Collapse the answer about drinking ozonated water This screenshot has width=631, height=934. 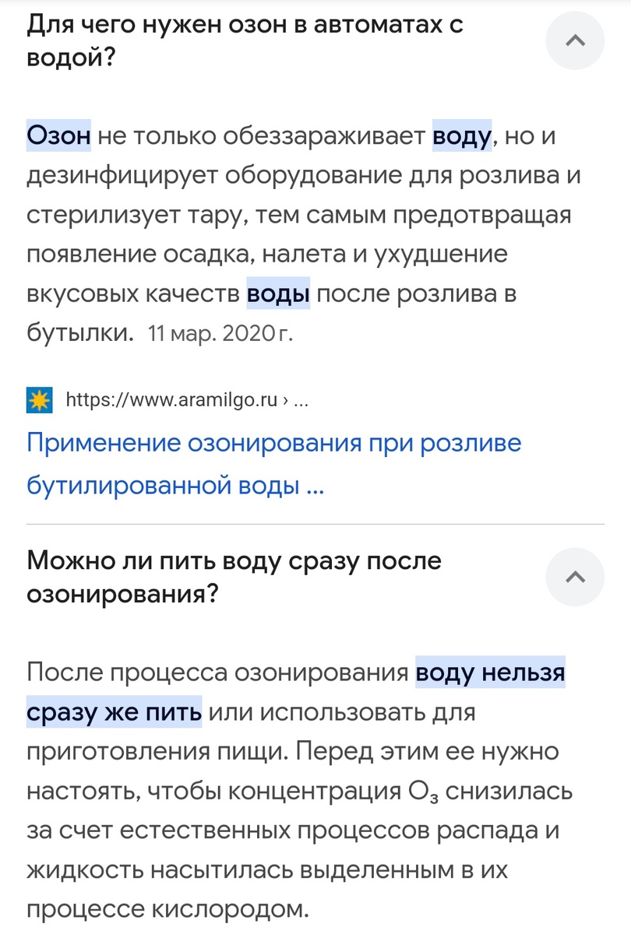(575, 577)
